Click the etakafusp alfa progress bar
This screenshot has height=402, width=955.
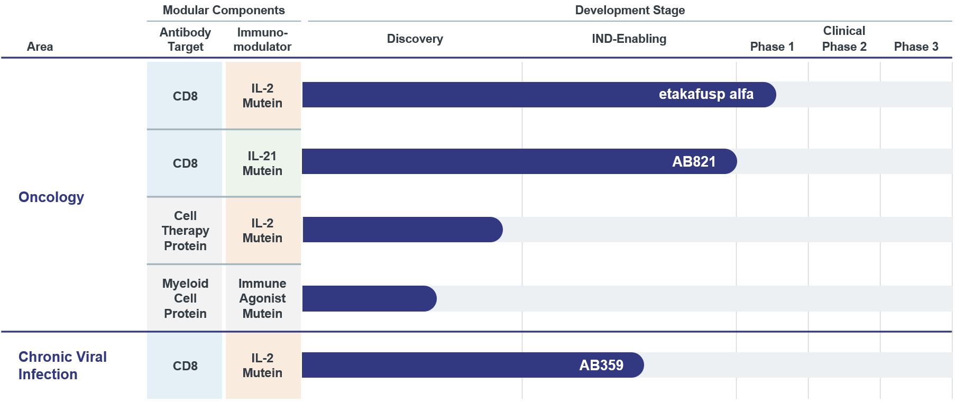tap(539, 95)
